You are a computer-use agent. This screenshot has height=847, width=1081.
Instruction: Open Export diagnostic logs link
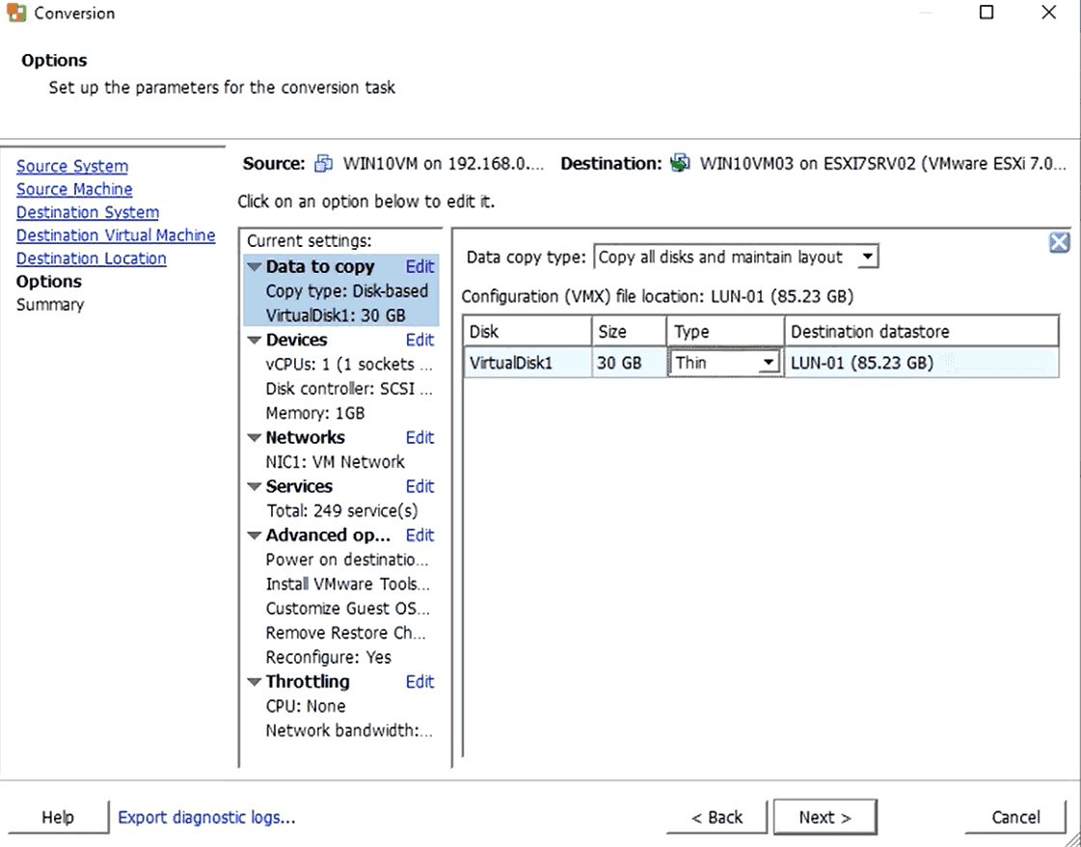tap(206, 817)
